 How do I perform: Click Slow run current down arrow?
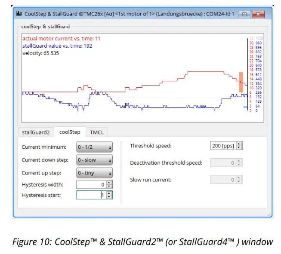[239, 181]
